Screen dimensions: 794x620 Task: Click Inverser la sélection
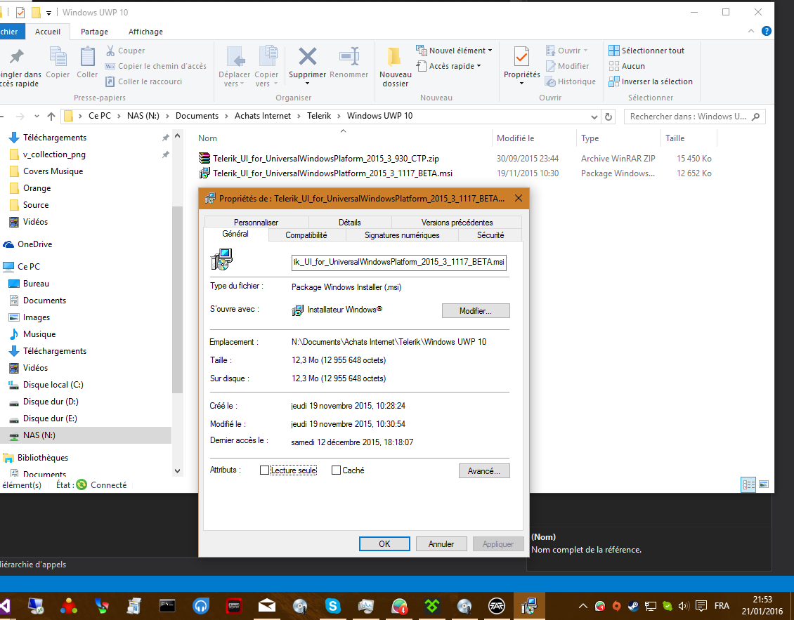pyautogui.click(x=651, y=81)
